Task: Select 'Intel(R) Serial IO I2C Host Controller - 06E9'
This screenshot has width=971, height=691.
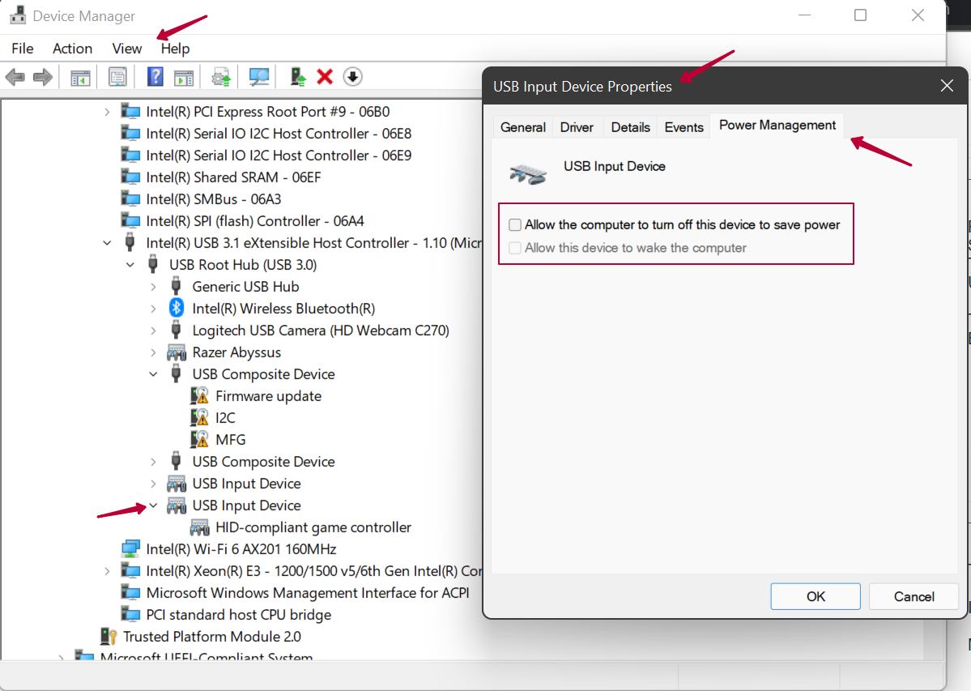Action: coord(279,156)
